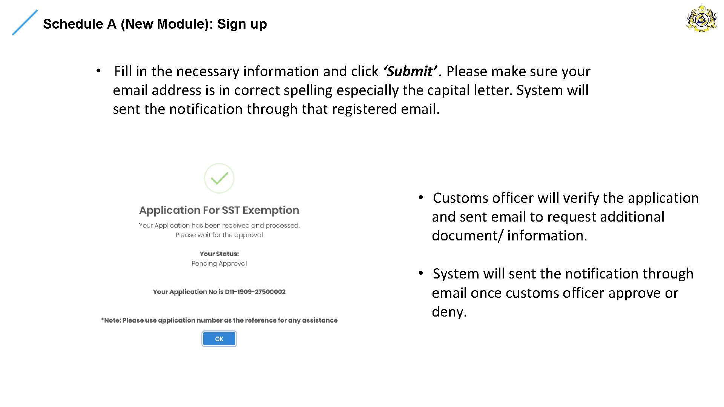Click the 'Application For SST Exemption' heading

(x=219, y=210)
